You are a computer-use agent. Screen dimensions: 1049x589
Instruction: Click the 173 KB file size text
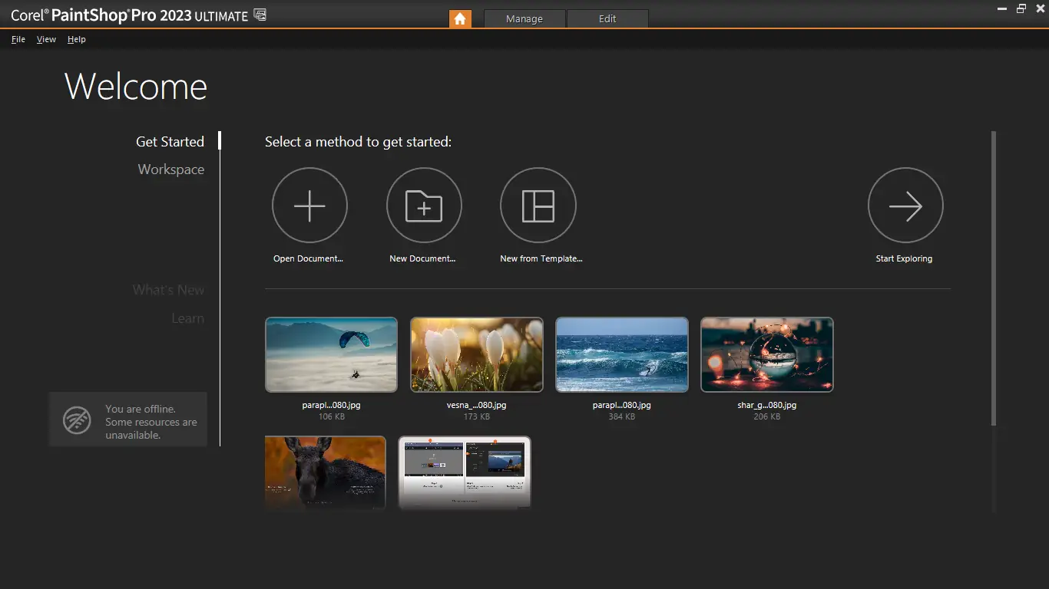coord(476,416)
